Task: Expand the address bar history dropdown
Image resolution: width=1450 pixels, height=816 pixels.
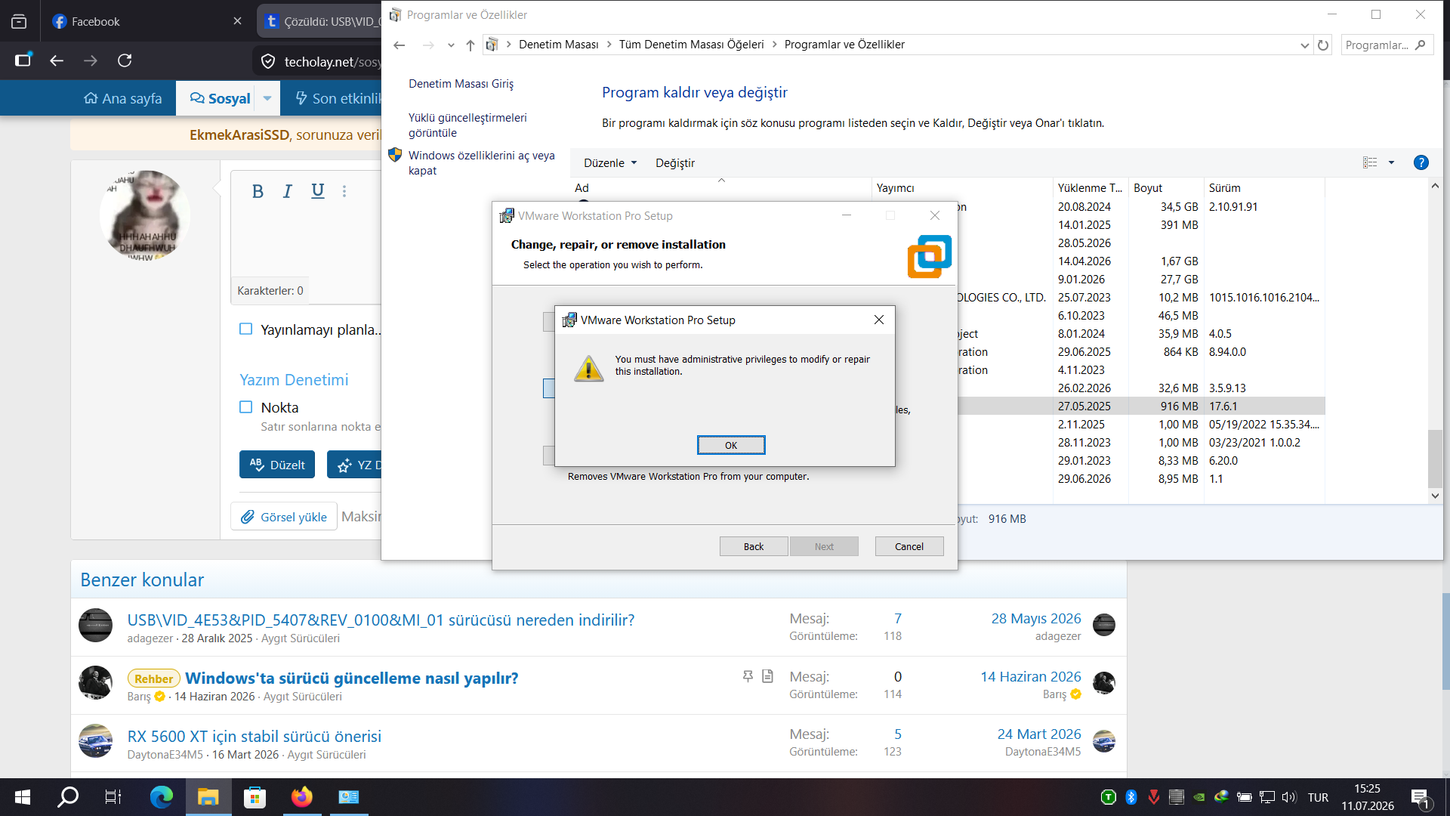Action: point(1304,45)
